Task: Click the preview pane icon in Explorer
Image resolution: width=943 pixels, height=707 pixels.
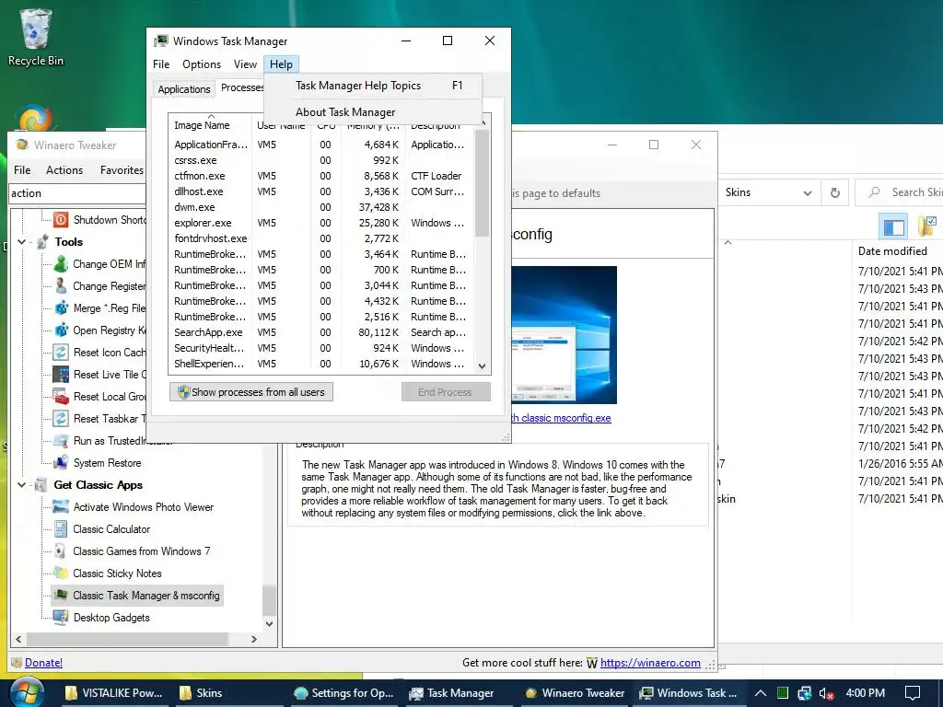Action: click(x=893, y=226)
